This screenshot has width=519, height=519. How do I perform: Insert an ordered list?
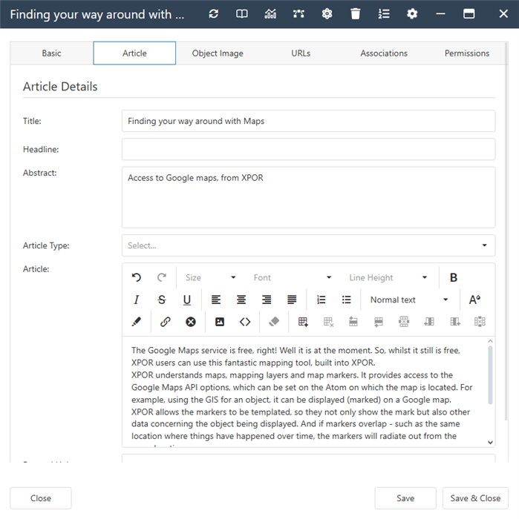click(321, 300)
